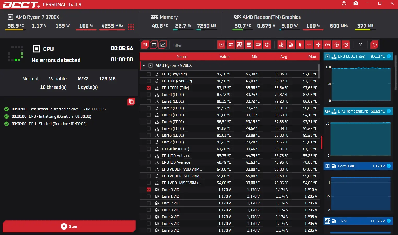Toggle the CPU device filter icon

(x=222, y=45)
